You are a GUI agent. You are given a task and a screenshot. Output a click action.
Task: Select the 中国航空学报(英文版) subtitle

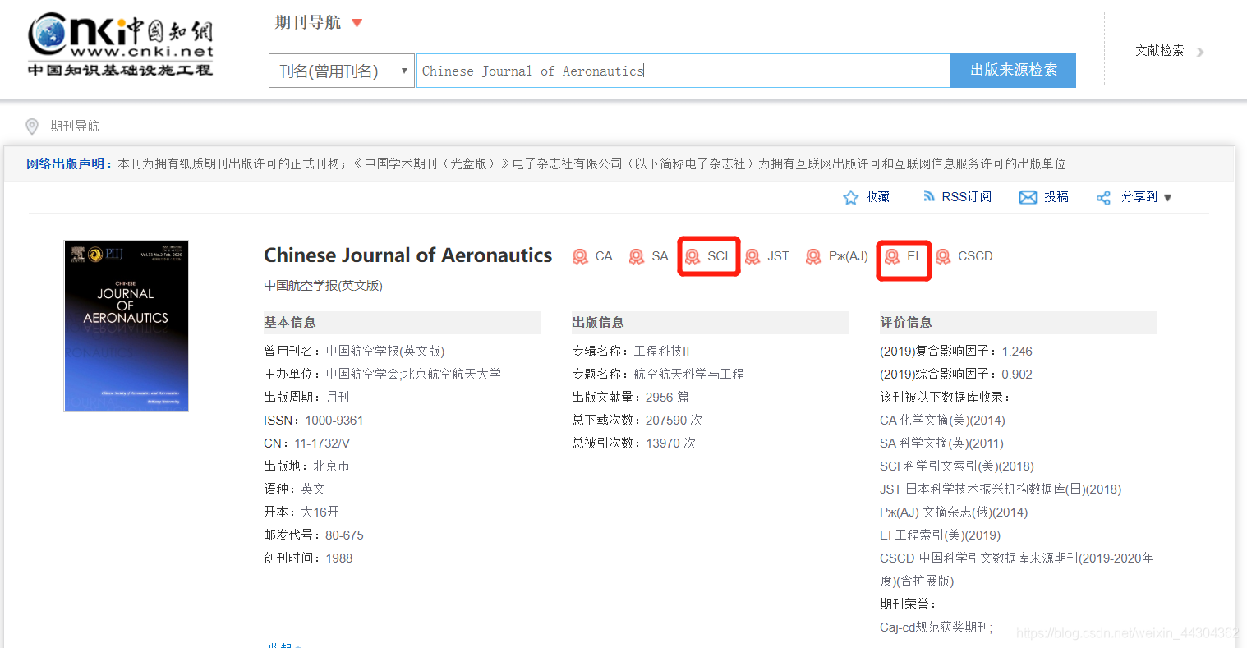(323, 286)
